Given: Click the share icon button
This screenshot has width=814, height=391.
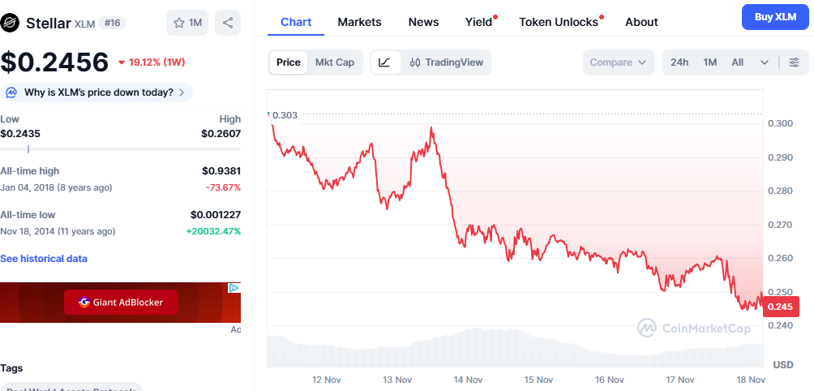Looking at the screenshot, I should pyautogui.click(x=228, y=23).
